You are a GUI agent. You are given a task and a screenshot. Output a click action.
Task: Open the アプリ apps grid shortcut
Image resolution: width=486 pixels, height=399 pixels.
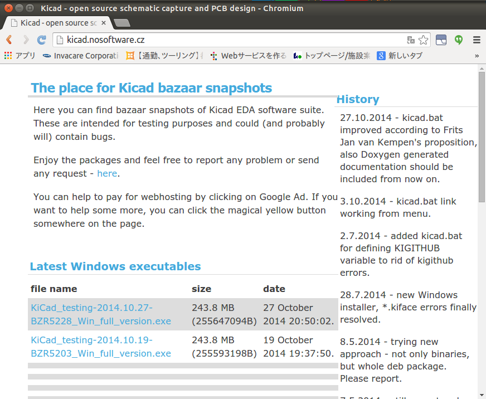click(20, 56)
